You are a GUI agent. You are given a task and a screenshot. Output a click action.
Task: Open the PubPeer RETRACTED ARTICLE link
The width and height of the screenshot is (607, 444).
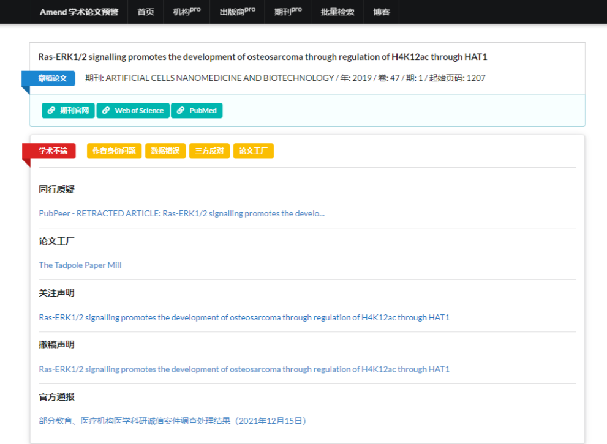181,213
